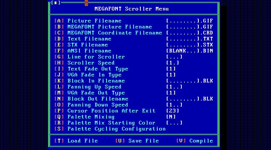Click the Scroller Speed value field

pyautogui.click(x=172, y=63)
